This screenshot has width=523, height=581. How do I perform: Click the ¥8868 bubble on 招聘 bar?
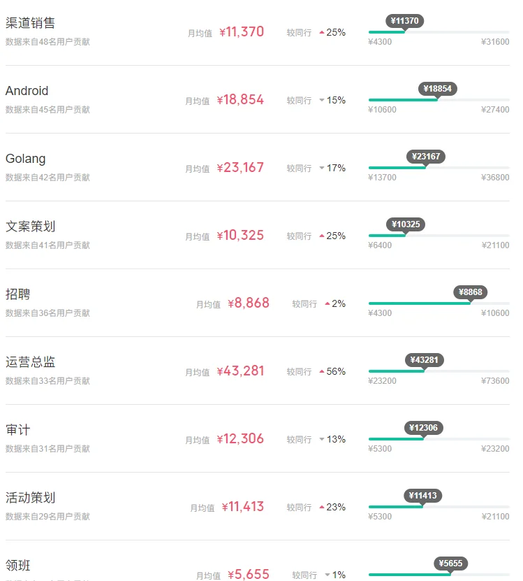point(471,292)
